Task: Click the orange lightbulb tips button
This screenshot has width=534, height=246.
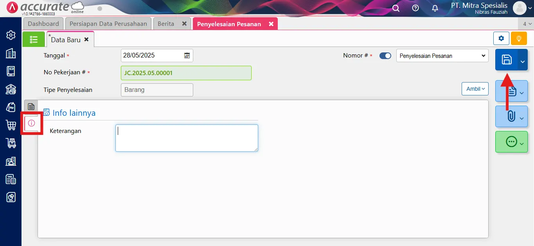Action: [519, 38]
